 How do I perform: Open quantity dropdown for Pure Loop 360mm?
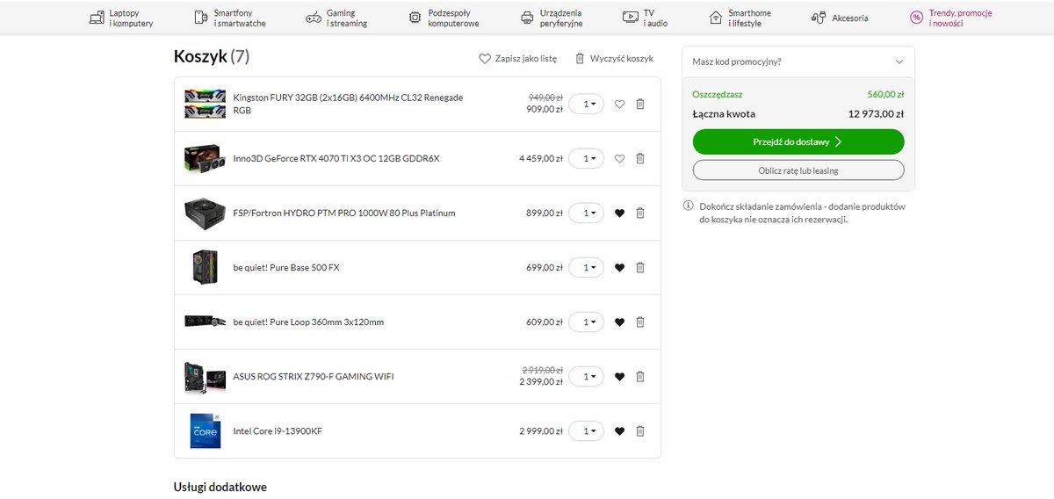[x=586, y=322]
